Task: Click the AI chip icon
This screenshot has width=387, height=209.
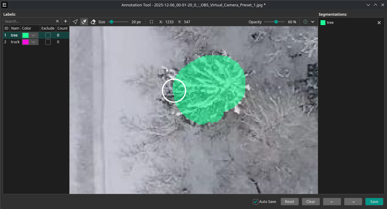Action: pyautogui.click(x=305, y=22)
